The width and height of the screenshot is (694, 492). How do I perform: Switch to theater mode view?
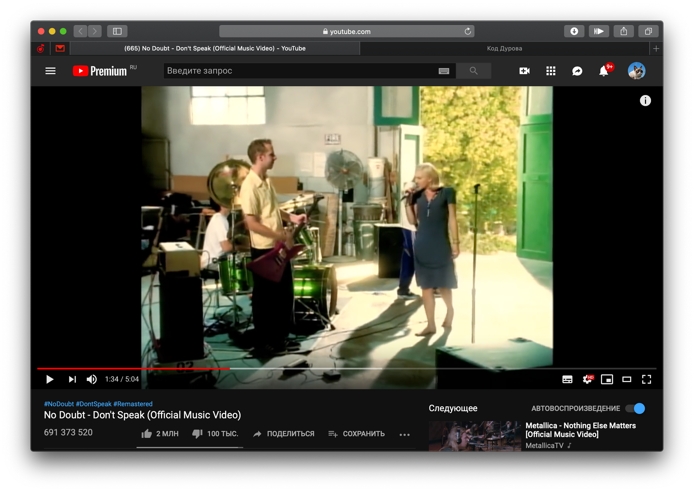pyautogui.click(x=627, y=379)
